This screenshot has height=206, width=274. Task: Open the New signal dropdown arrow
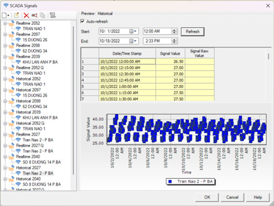pyautogui.click(x=8, y=16)
